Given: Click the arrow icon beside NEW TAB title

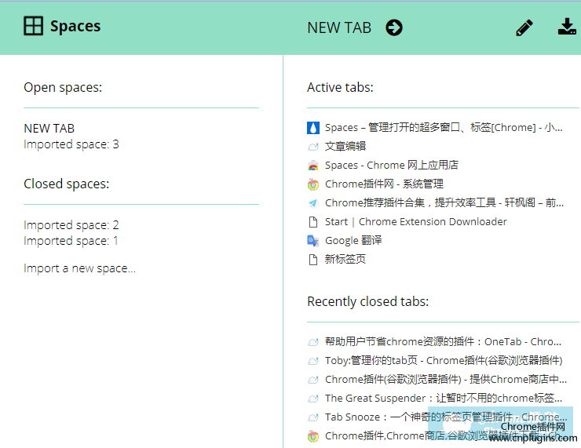Looking at the screenshot, I should pos(394,27).
